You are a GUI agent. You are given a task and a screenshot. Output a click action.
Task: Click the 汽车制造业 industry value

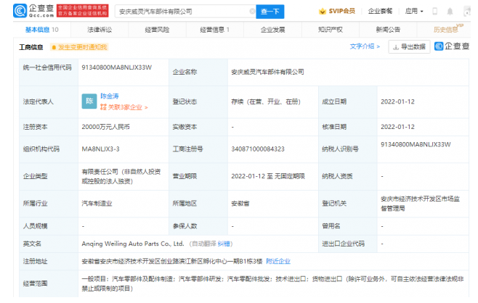click(97, 203)
